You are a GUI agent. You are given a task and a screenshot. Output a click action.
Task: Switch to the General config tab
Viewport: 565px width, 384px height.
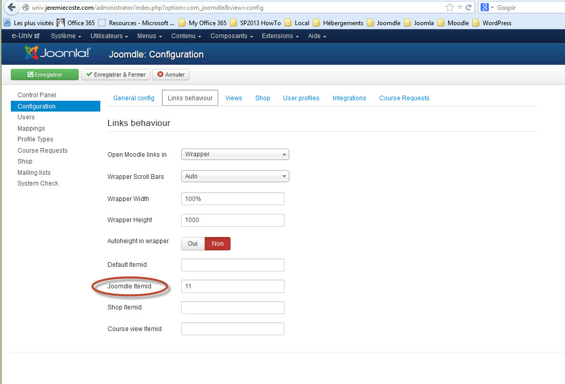pos(134,98)
